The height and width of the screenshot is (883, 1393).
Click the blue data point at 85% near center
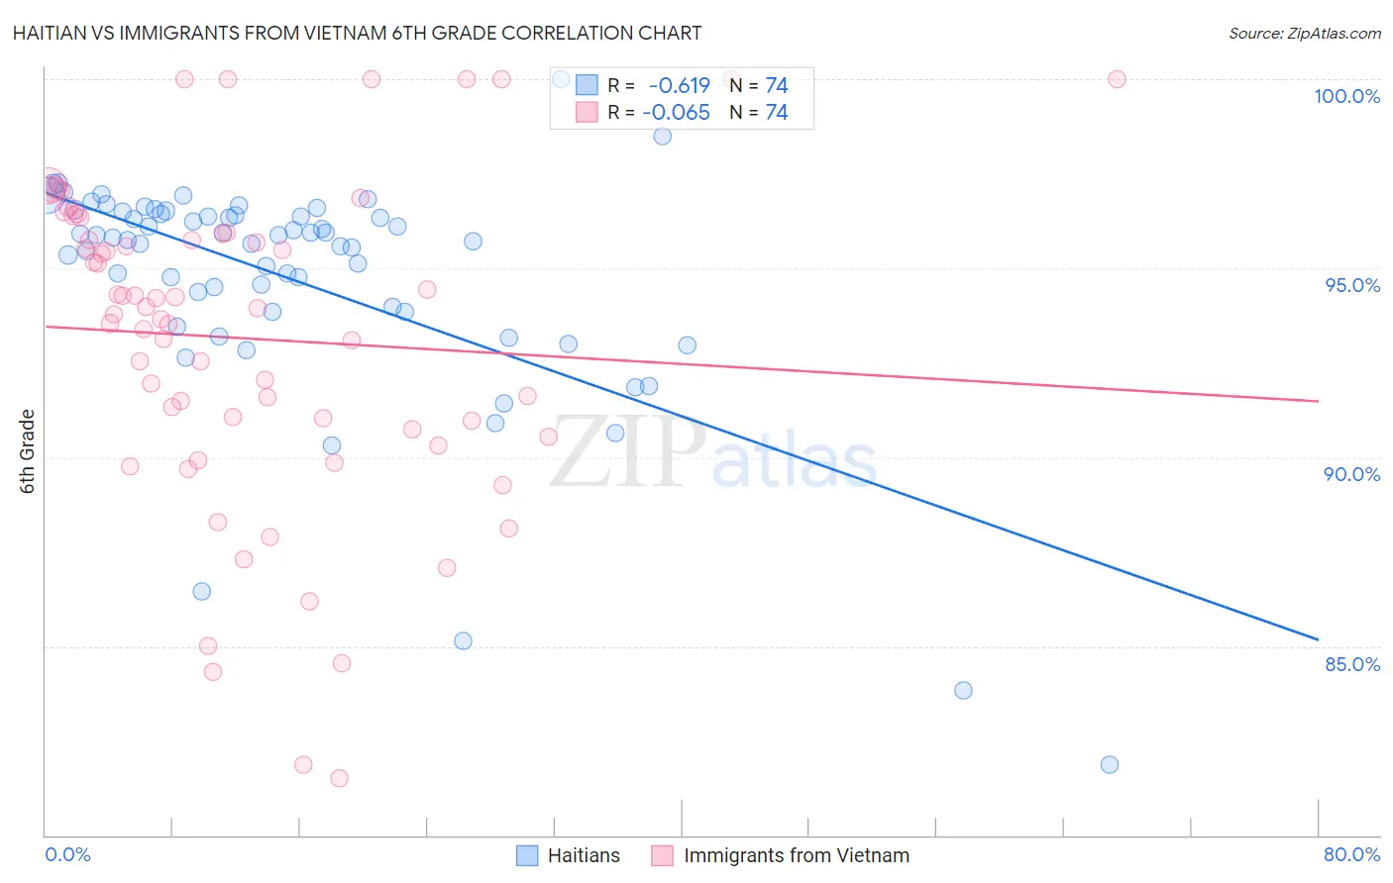point(463,640)
